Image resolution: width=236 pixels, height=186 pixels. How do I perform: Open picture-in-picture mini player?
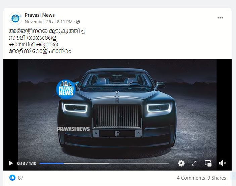(208, 163)
